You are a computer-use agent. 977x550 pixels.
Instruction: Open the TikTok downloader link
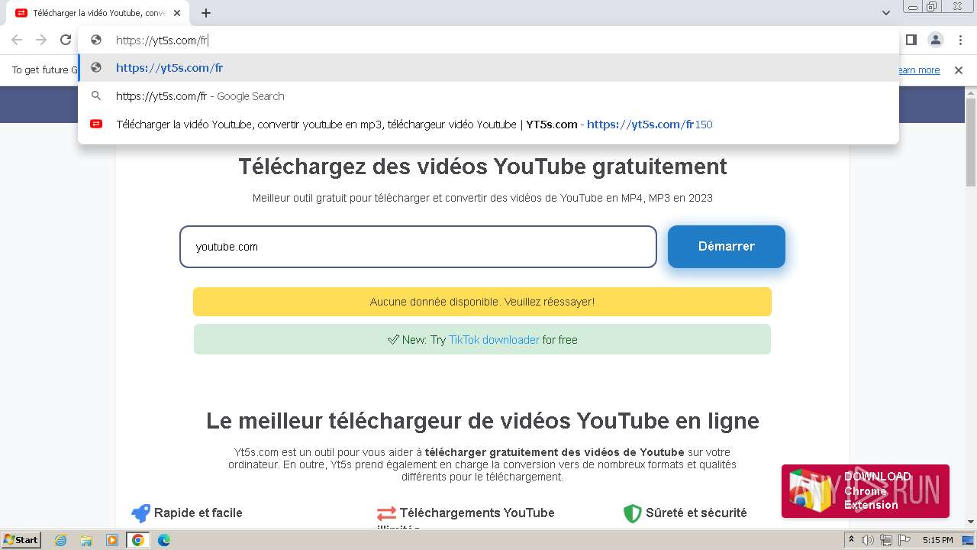(494, 340)
